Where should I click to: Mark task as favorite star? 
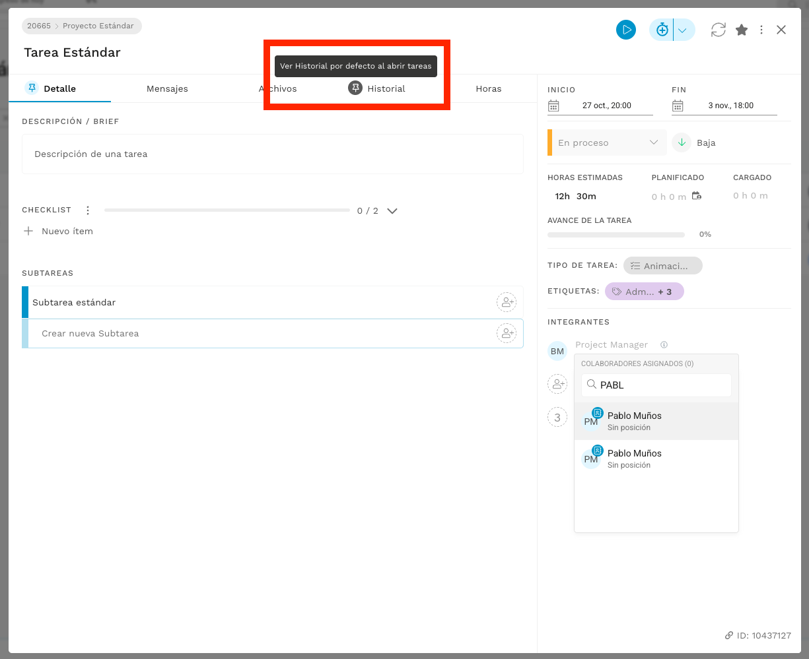pos(742,30)
